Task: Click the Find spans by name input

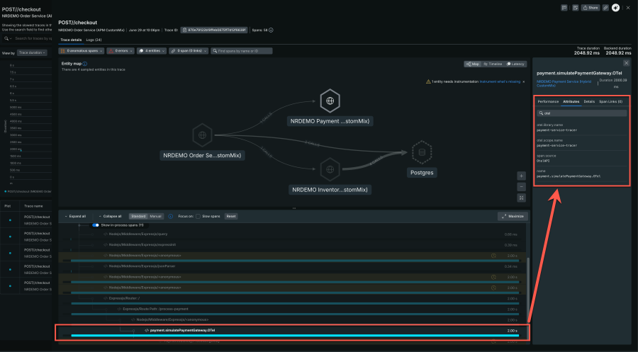Action: click(x=242, y=51)
